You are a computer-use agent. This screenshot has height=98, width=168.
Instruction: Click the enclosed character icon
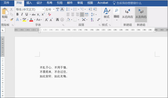pos(62,19)
